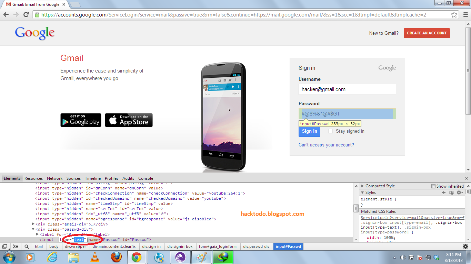Expand the div class email-div node
The image size is (471, 264).
coord(33,224)
